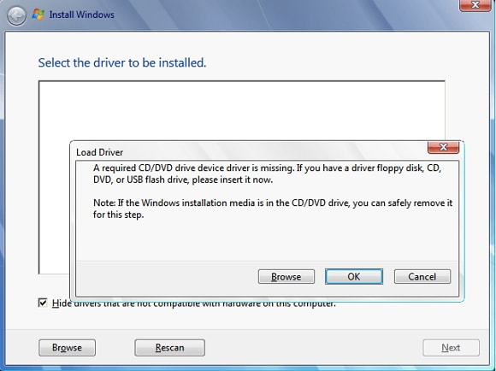Rescan for available drivers
This screenshot has width=496, height=371.
click(x=170, y=348)
